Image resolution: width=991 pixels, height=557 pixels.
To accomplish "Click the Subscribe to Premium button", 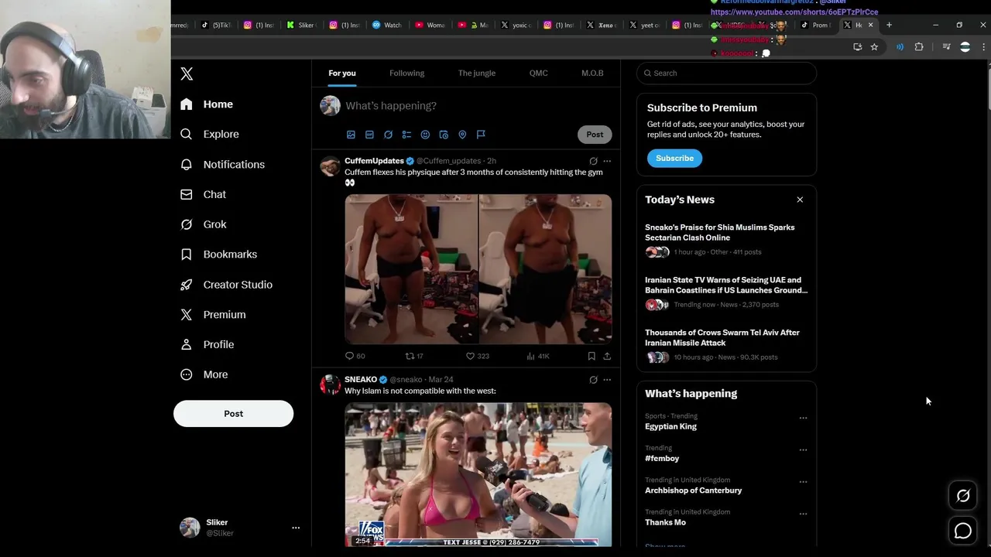I will (674, 158).
